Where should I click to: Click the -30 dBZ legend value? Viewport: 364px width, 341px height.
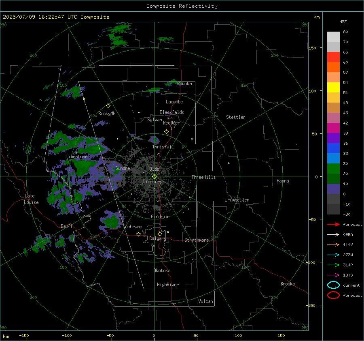(x=347, y=214)
